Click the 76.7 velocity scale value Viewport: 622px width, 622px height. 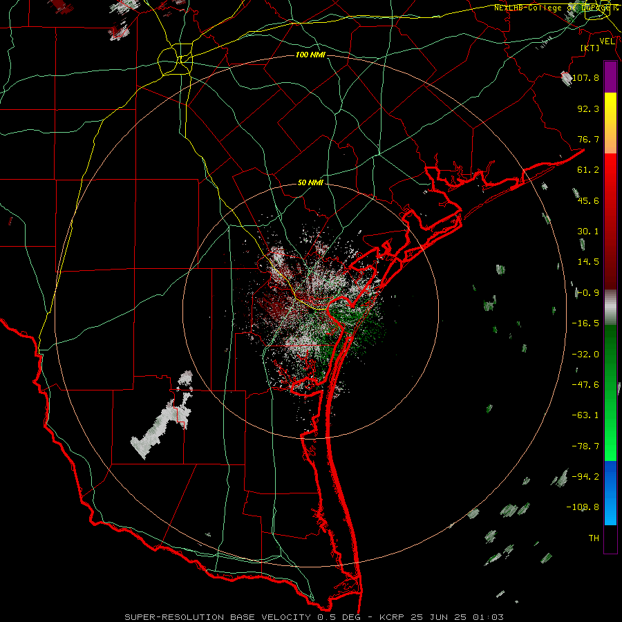click(588, 139)
